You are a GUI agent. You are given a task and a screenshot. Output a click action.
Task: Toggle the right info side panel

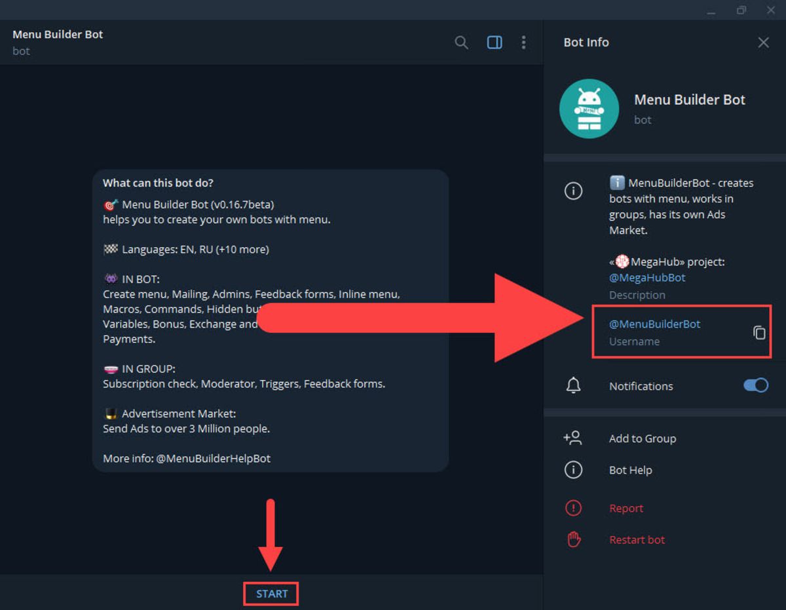point(495,43)
